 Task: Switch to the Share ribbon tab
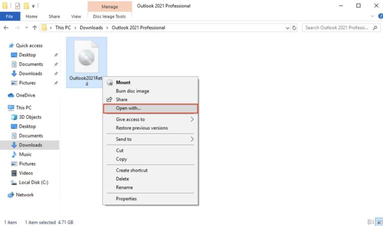coord(54,16)
